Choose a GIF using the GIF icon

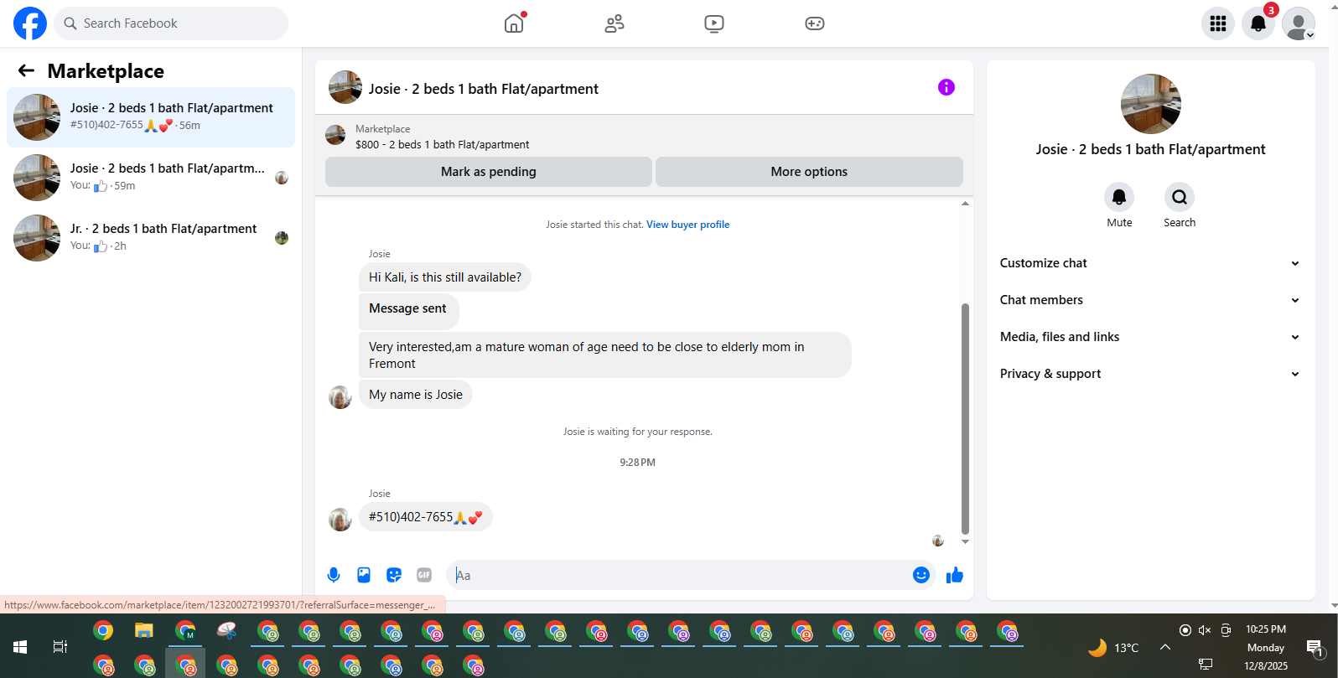click(x=424, y=575)
